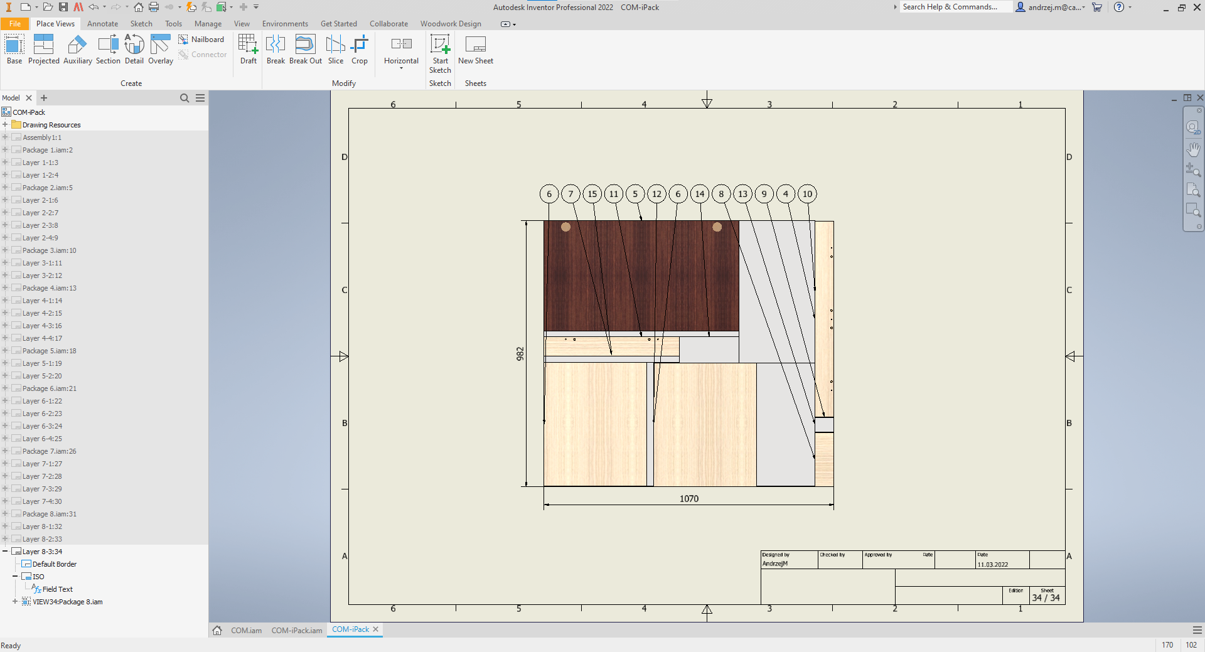Click the Nailboard button

201,40
